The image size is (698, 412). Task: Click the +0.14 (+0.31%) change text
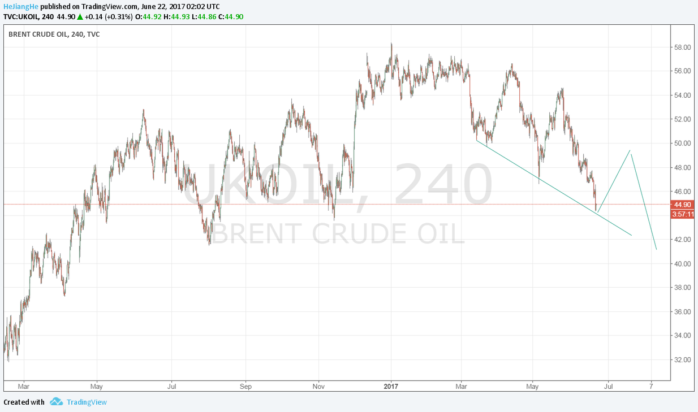point(109,16)
